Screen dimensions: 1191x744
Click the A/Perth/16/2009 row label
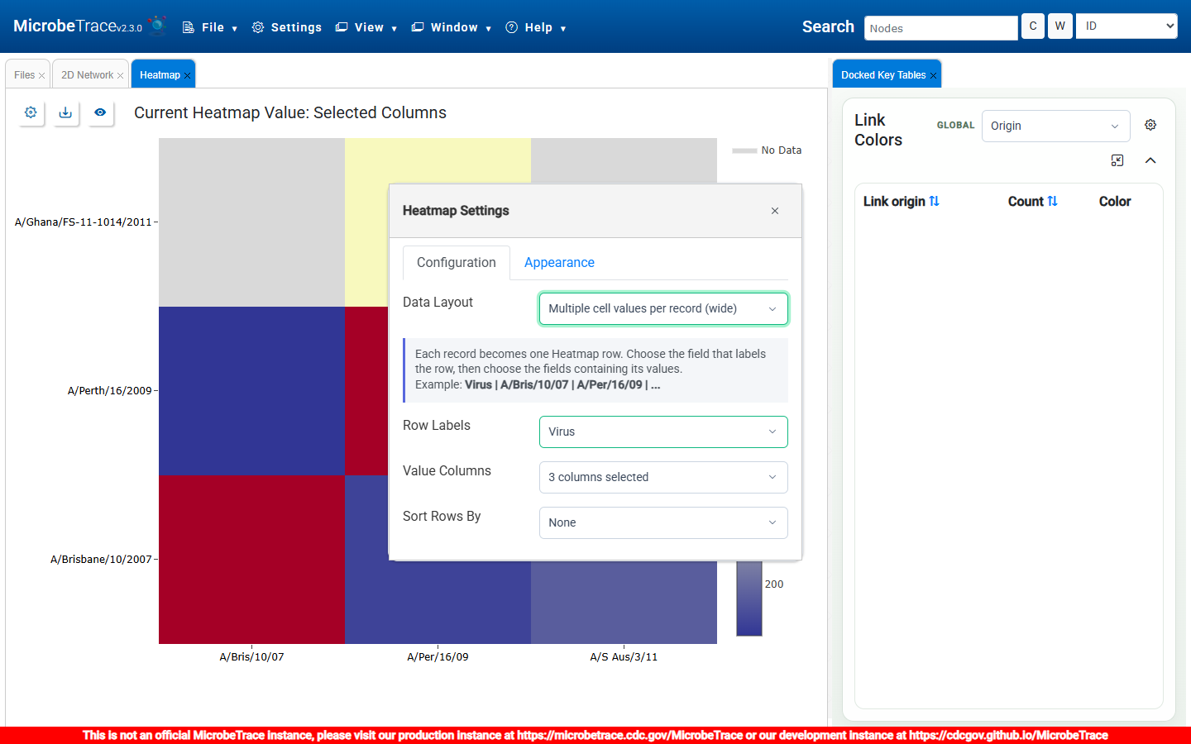[110, 391]
